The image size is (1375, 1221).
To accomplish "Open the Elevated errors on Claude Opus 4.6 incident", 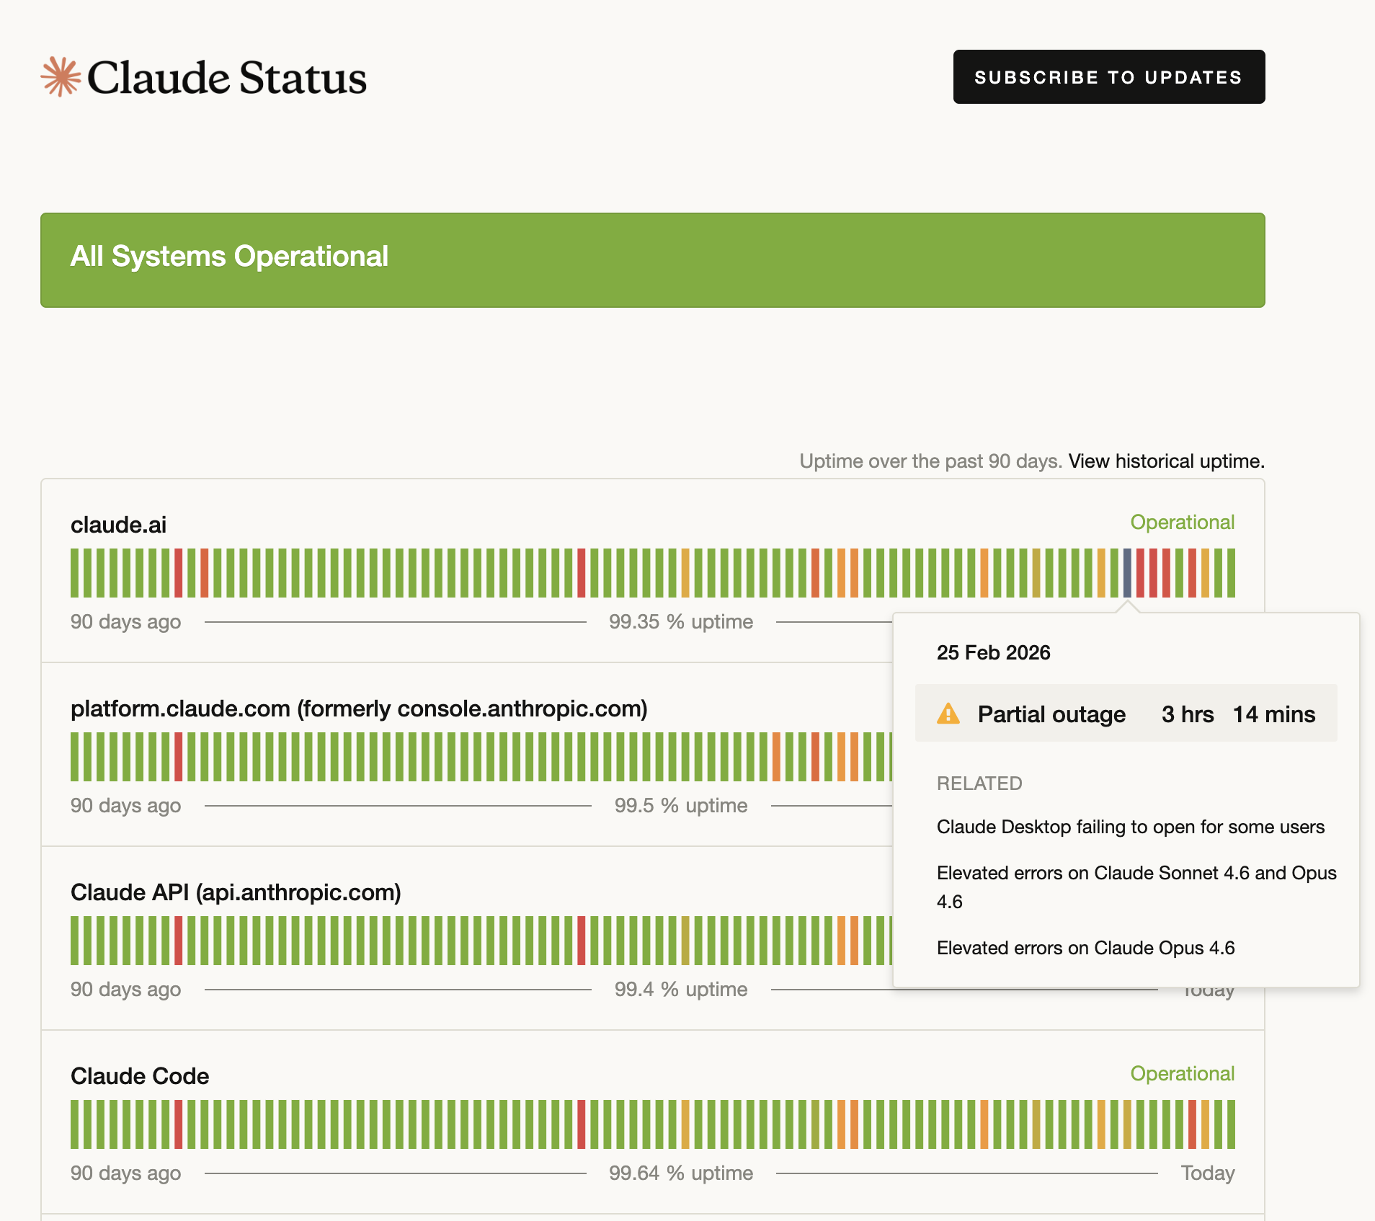I will (1085, 948).
